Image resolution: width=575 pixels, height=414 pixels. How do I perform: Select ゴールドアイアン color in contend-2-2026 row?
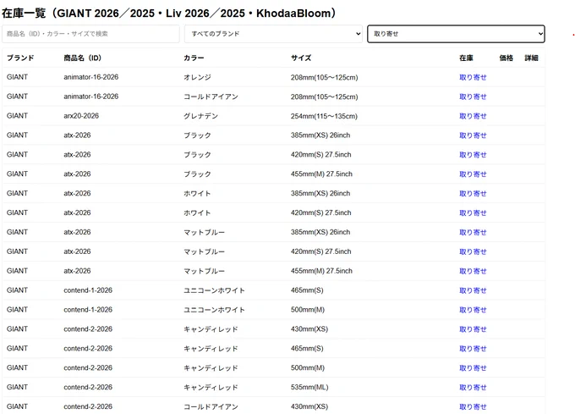211,407
